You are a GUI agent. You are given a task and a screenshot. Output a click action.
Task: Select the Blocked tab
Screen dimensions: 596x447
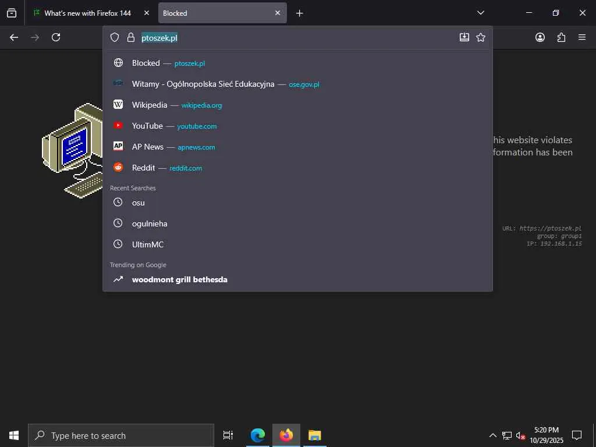(x=222, y=13)
